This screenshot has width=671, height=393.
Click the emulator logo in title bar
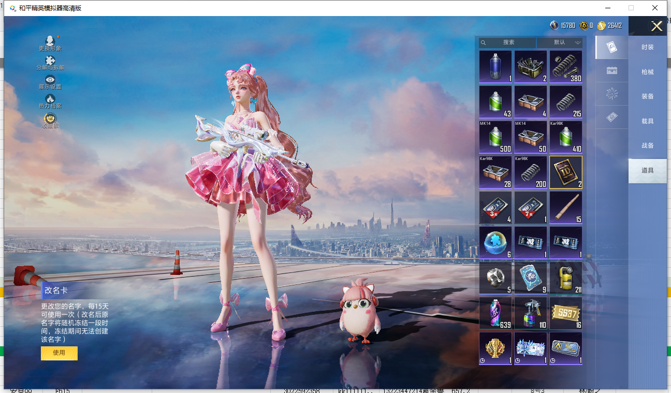tap(12, 8)
